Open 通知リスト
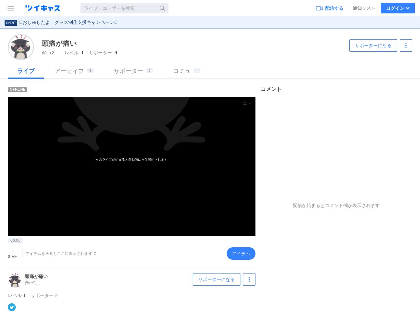The width and height of the screenshot is (420, 335). tap(364, 8)
